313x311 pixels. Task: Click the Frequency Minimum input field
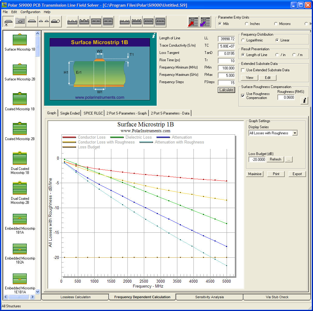pos(226,68)
